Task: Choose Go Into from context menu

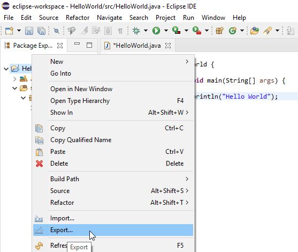Action: point(113,73)
